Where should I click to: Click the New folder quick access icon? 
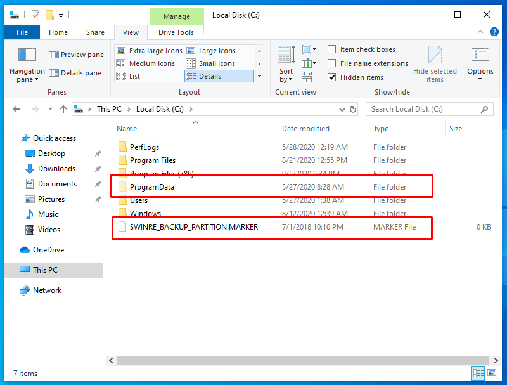[49, 15]
